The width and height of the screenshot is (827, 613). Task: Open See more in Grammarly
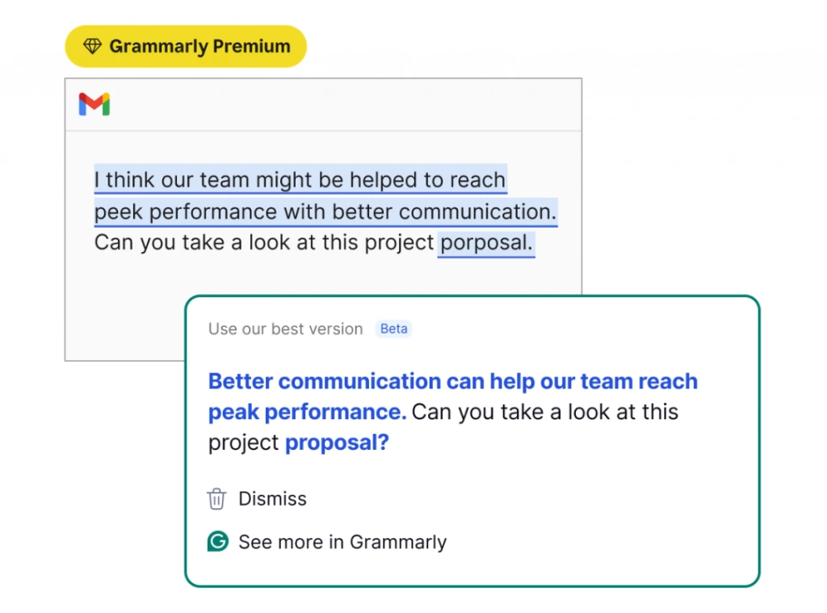[x=327, y=542]
